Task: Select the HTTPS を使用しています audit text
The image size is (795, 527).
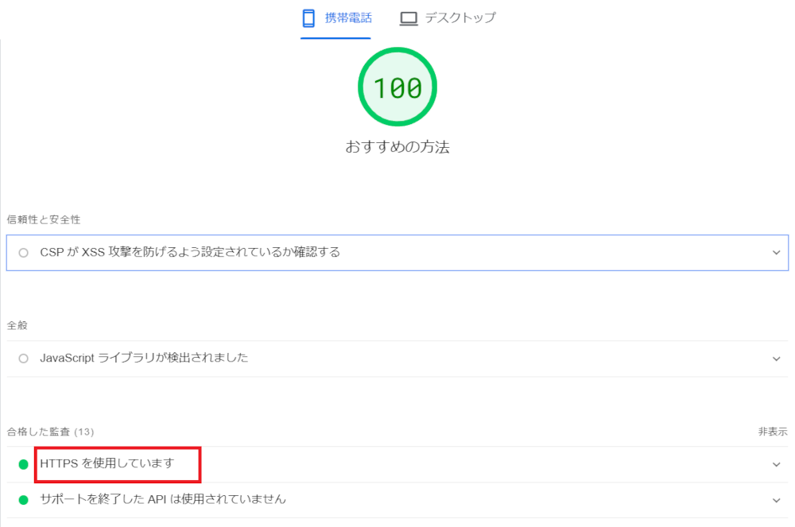Action: tap(107, 463)
